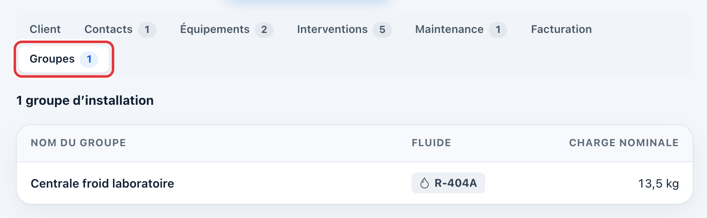The height and width of the screenshot is (218, 707).
Task: Click the Interventions count badge showing 5
Action: pos(382,30)
